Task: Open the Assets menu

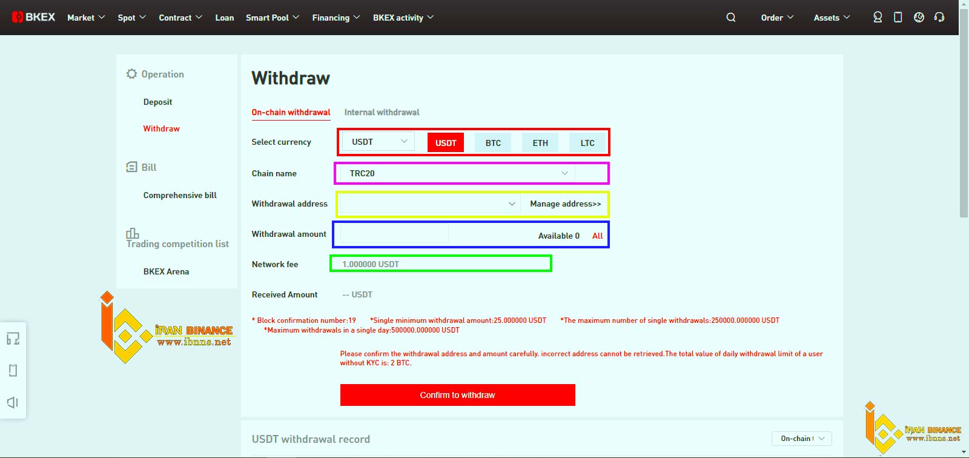Action: click(x=832, y=18)
